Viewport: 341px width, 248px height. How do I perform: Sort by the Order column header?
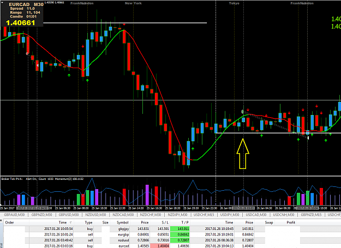[x=10, y=222]
